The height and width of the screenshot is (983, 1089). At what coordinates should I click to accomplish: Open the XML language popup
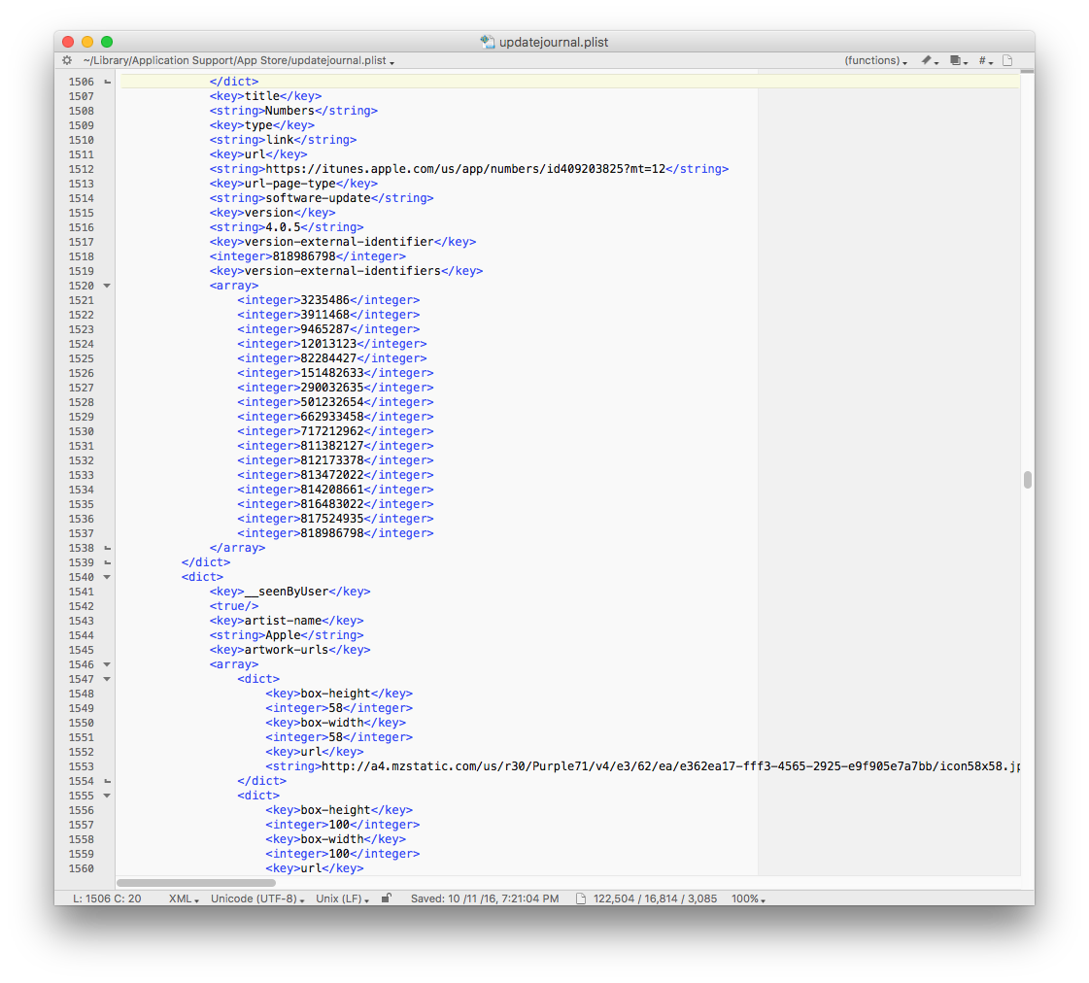point(184,898)
